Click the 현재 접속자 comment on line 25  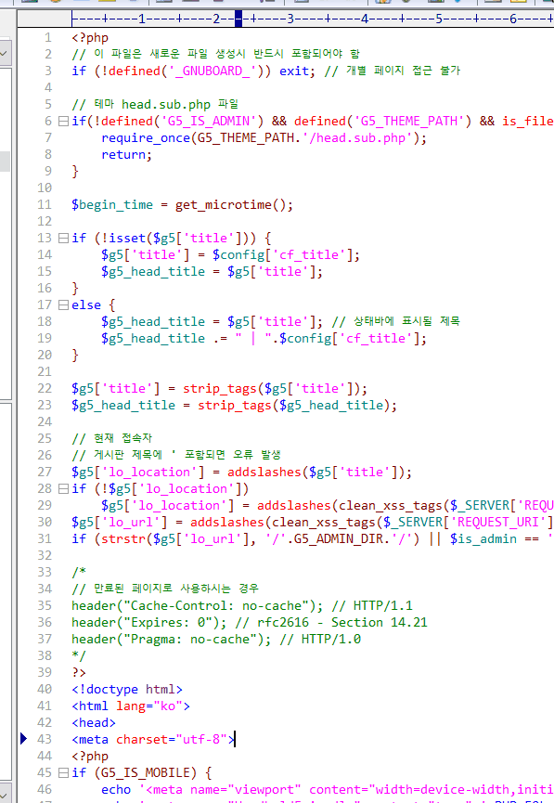(112, 439)
